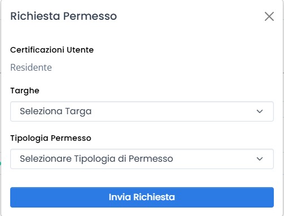Click the Seleziona Targa placeholder text

(x=55, y=111)
